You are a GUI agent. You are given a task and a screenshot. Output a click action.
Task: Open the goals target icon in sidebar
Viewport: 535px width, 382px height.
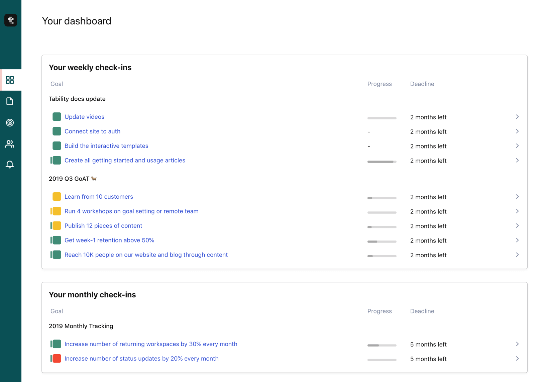[10, 123]
